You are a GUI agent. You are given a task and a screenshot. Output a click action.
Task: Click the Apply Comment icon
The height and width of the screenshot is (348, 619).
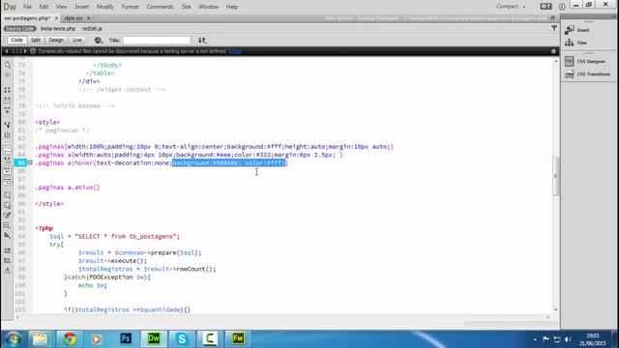(7, 195)
